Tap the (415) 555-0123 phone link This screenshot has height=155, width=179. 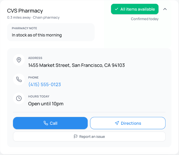click(45, 85)
